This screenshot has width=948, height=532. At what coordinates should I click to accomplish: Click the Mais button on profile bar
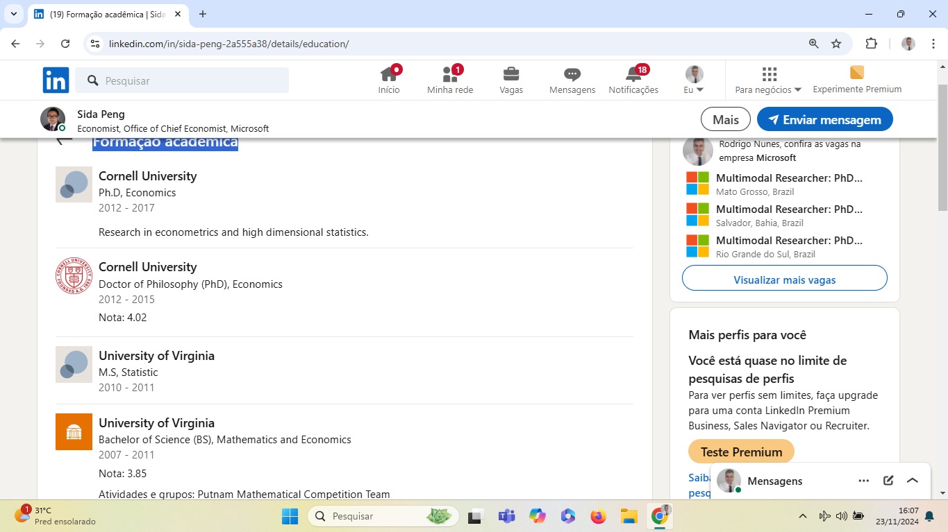725,119
